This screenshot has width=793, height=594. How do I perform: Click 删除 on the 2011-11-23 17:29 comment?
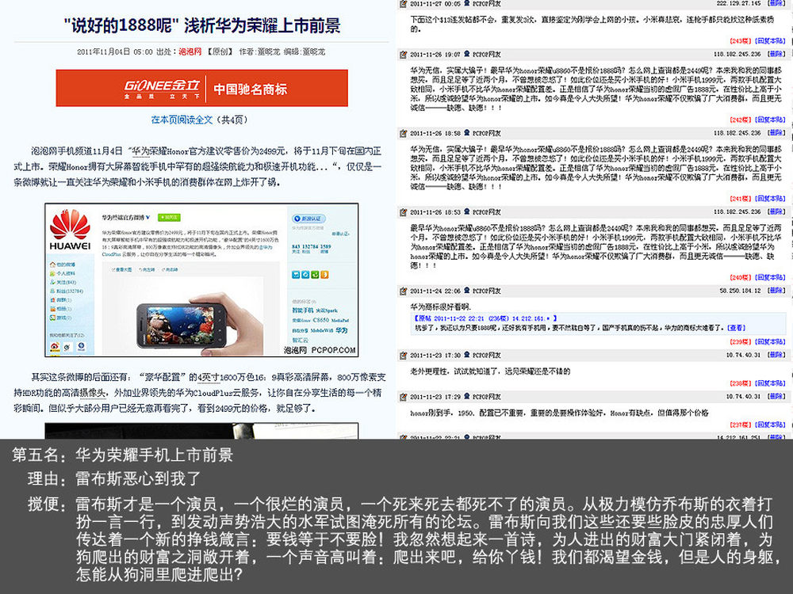pos(776,396)
